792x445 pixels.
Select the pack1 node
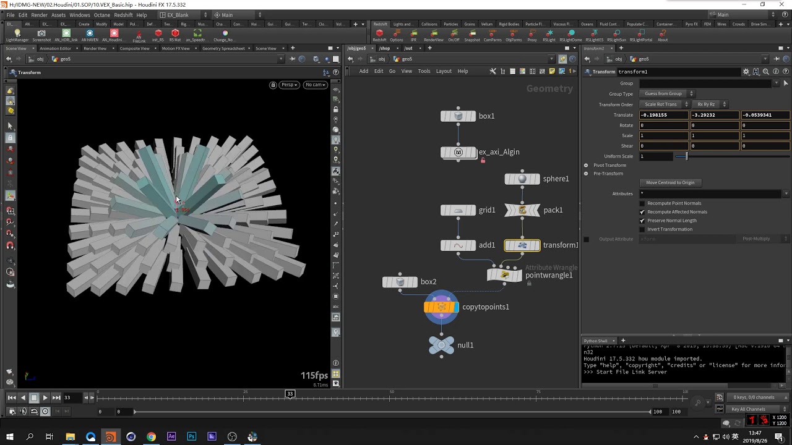tap(522, 210)
